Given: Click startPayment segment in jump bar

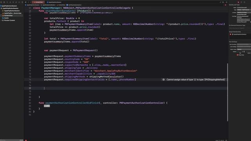Looking at the screenshot, I should click(74, 5).
